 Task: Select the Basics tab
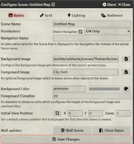pyautogui.click(x=16, y=16)
